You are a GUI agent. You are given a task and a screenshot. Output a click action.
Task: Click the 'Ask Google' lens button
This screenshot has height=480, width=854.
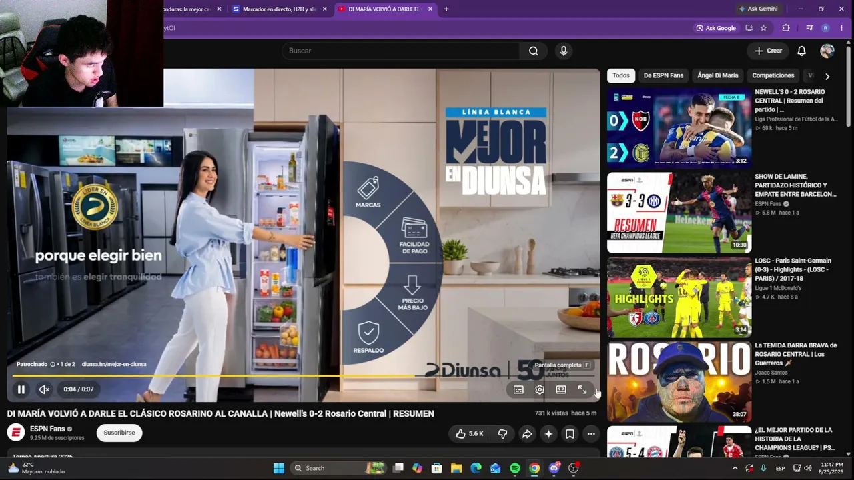[715, 28]
